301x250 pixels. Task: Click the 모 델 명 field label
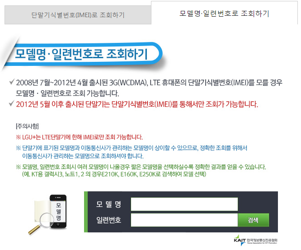coord(108,204)
